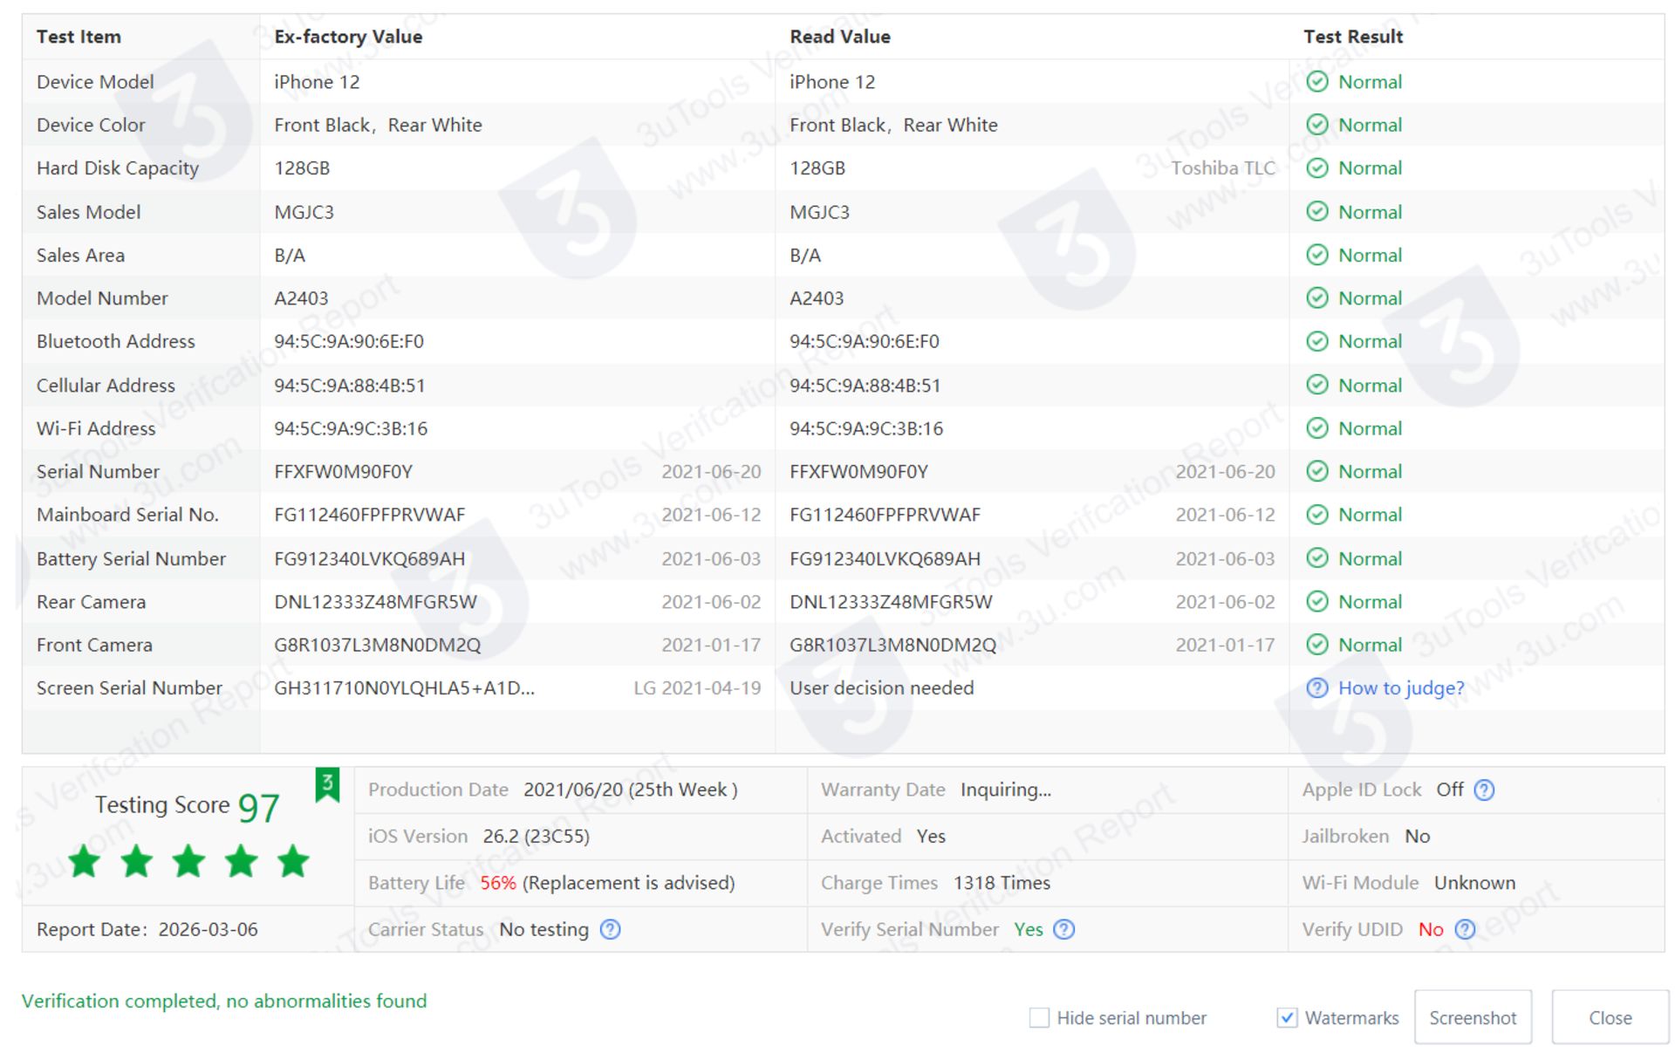The width and height of the screenshot is (1675, 1053).
Task: Click the read Rear Camera serial DNL12333Z48MFGR5W
Action: click(891, 602)
